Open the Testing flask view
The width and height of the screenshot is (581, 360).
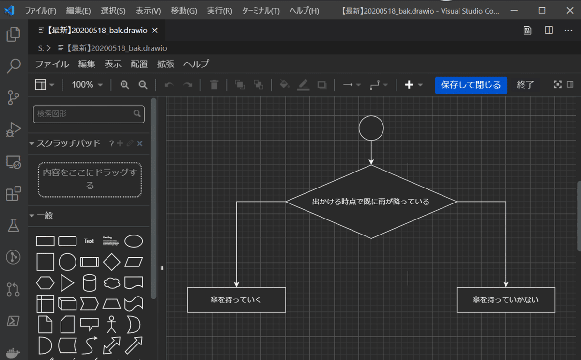coord(14,225)
